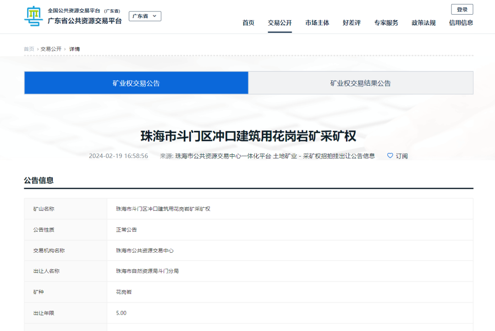Open 市场主体 navigation item
The width and height of the screenshot is (495, 331).
click(x=317, y=23)
